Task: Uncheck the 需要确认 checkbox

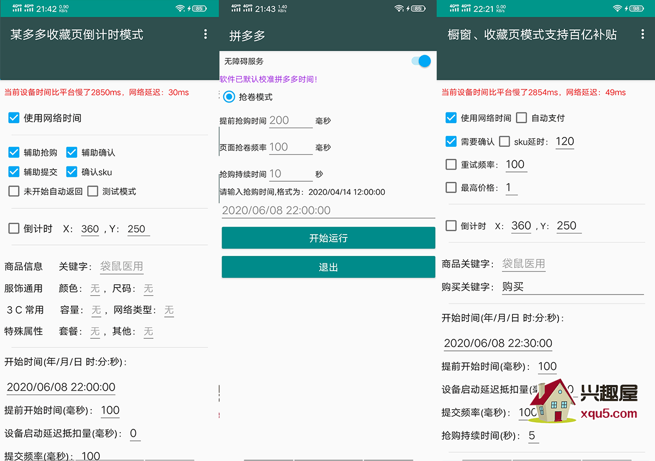Action: [451, 142]
